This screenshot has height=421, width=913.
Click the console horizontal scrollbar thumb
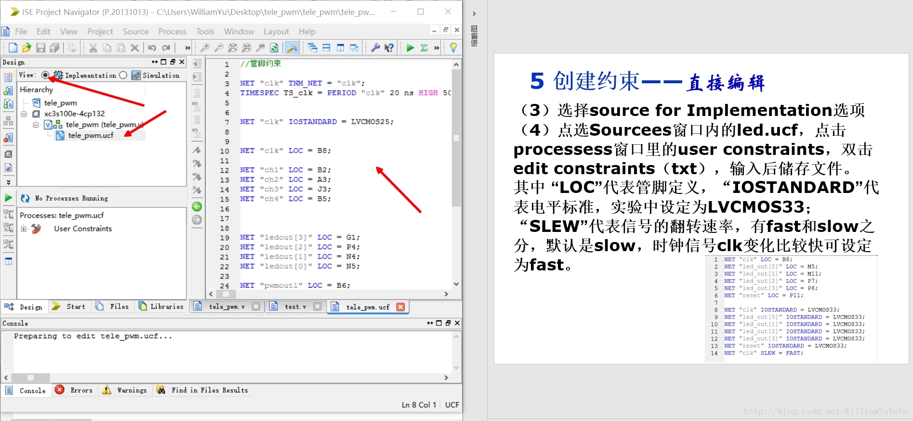click(30, 378)
